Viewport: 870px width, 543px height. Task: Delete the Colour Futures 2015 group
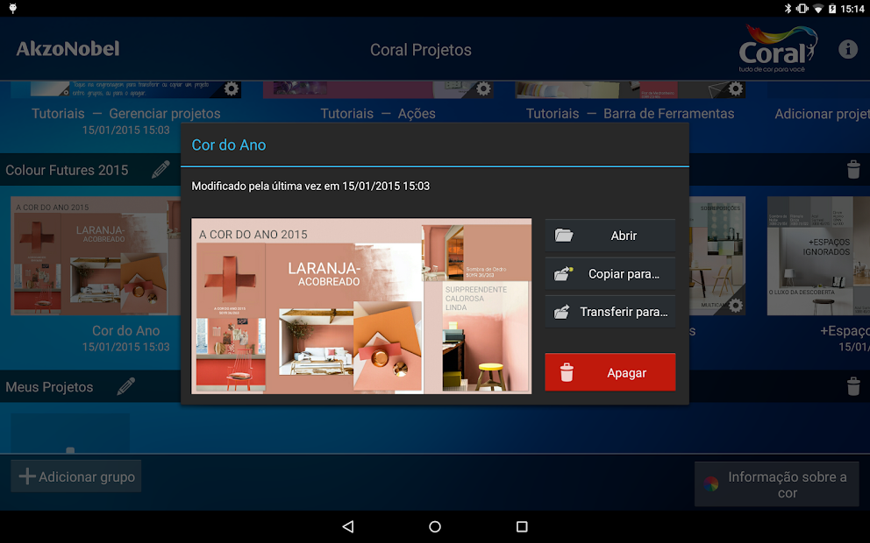853,170
